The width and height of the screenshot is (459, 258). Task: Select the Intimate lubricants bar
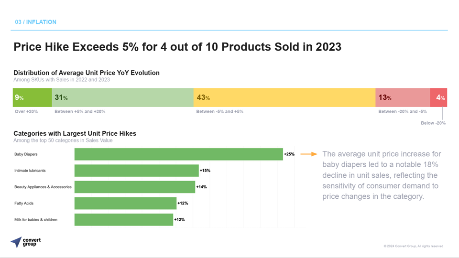pos(136,171)
